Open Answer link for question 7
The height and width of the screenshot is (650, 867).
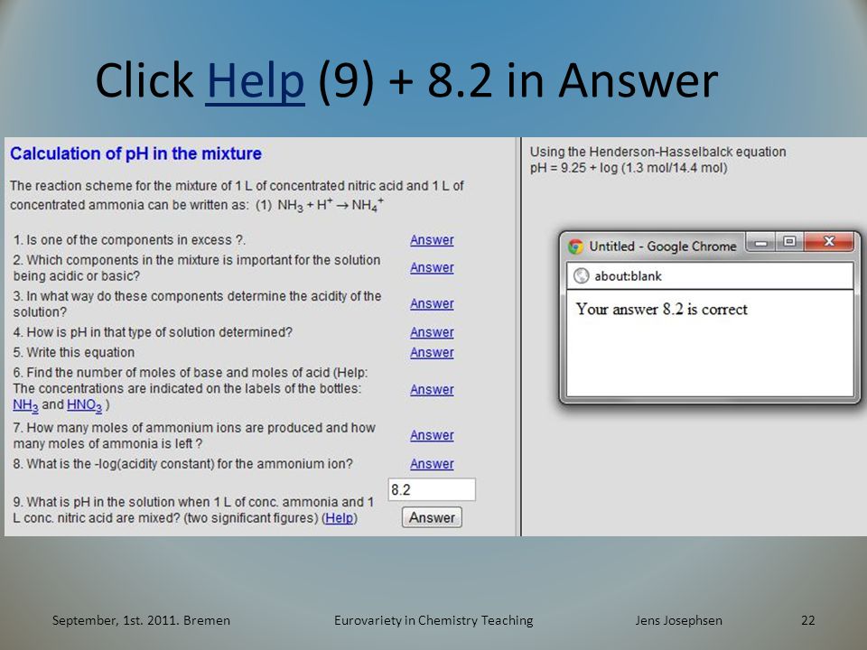point(432,435)
